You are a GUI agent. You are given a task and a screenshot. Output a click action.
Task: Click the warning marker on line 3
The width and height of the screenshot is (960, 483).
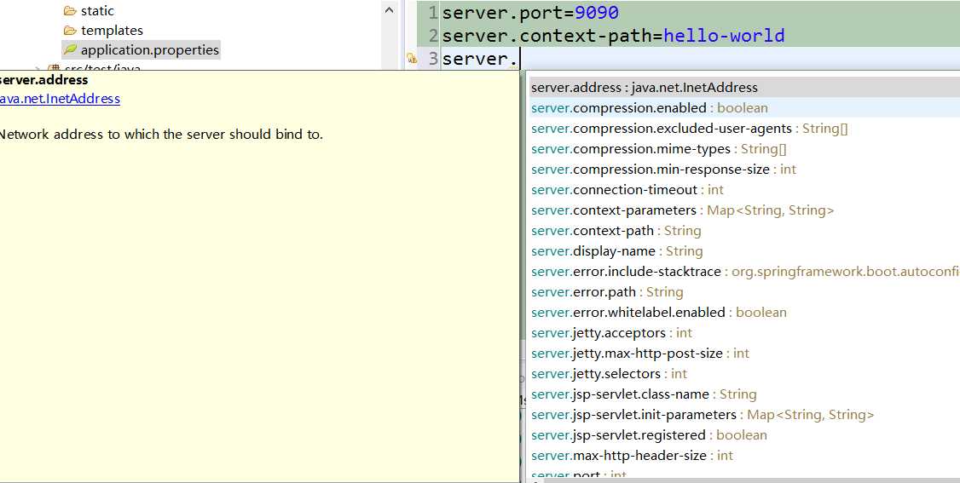tap(412, 59)
